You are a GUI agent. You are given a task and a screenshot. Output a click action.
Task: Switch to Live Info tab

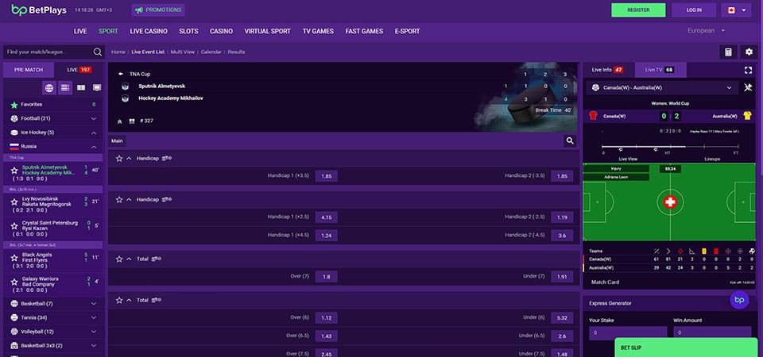point(608,70)
